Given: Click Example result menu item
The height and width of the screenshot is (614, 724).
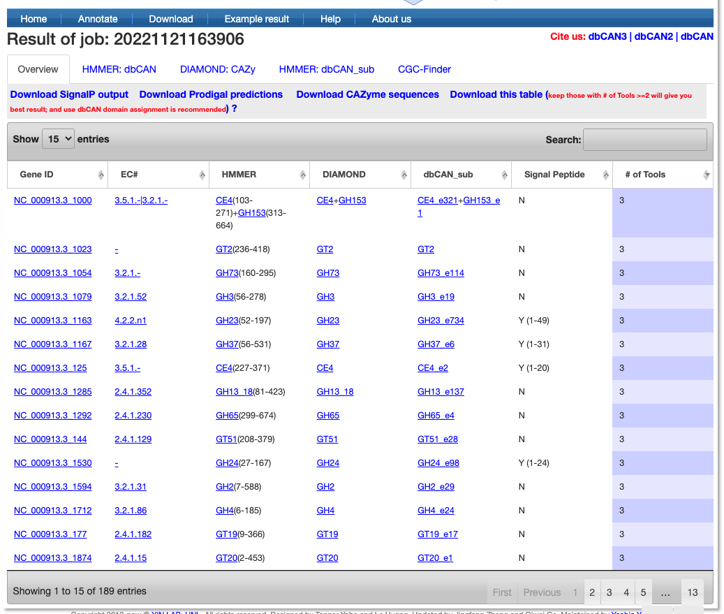Looking at the screenshot, I should pos(257,19).
